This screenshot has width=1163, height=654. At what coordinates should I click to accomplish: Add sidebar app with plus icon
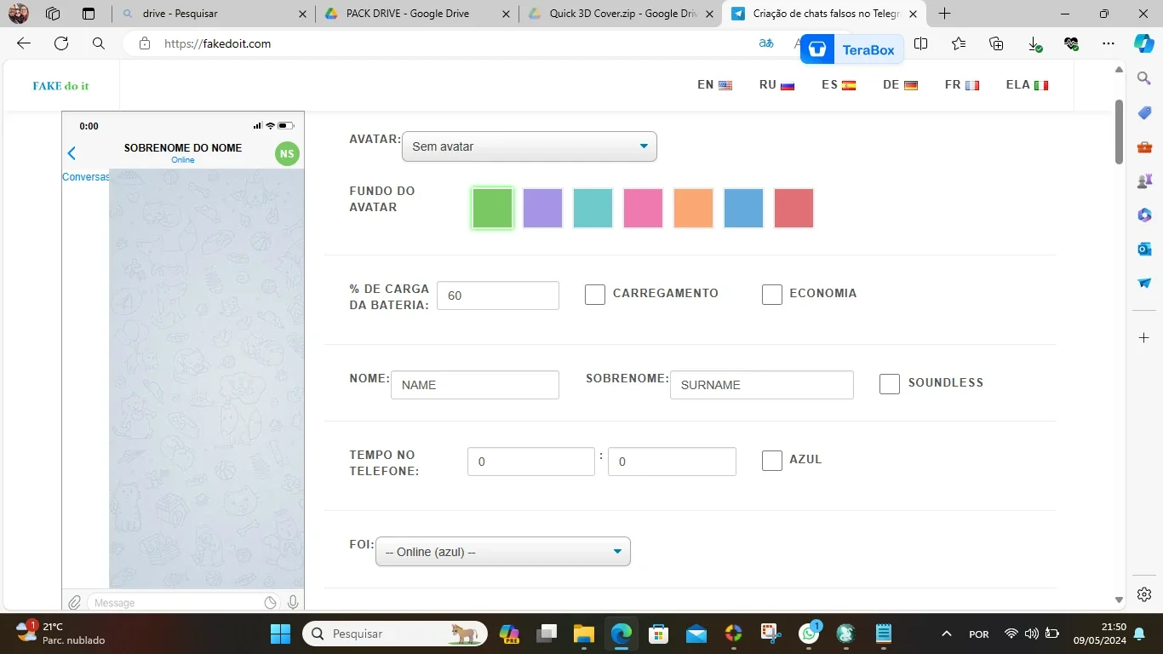pos(1144,338)
